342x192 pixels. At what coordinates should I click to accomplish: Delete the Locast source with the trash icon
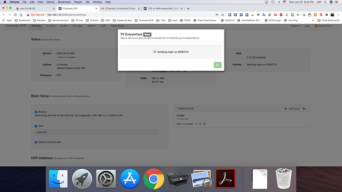pos(205,124)
